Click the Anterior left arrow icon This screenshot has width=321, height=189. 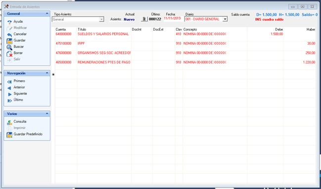(x=9, y=88)
